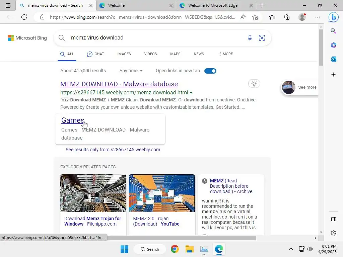This screenshot has height=257, width=343.
Task: Open the Favorites list icon
Action: [272, 17]
